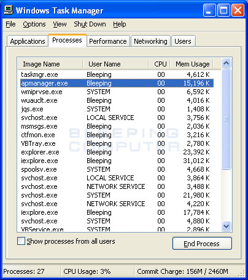Minimize the Task Manager window
Viewport: 248px width, 280px height.
(x=209, y=10)
